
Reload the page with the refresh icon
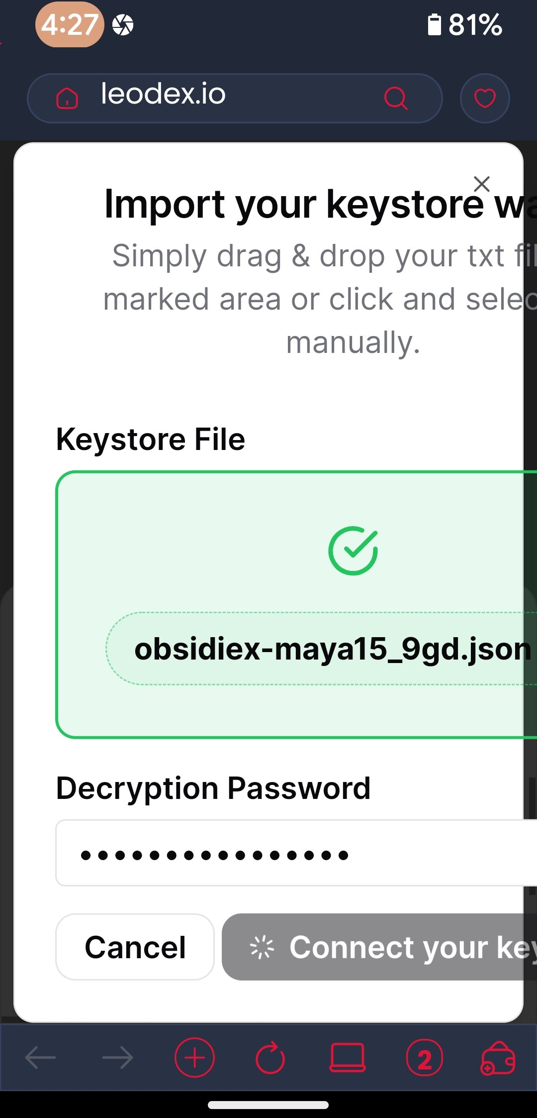(x=270, y=1058)
